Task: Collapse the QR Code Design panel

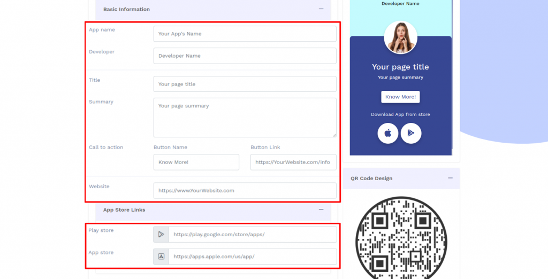Action: (x=450, y=179)
